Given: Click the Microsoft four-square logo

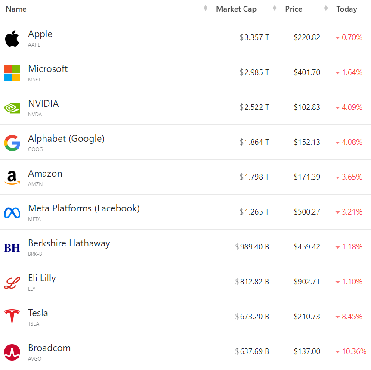Looking at the screenshot, I should 12,73.
